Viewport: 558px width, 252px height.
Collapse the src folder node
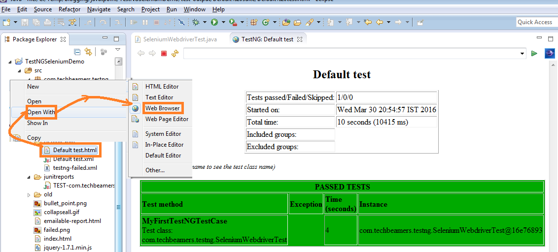click(19, 71)
